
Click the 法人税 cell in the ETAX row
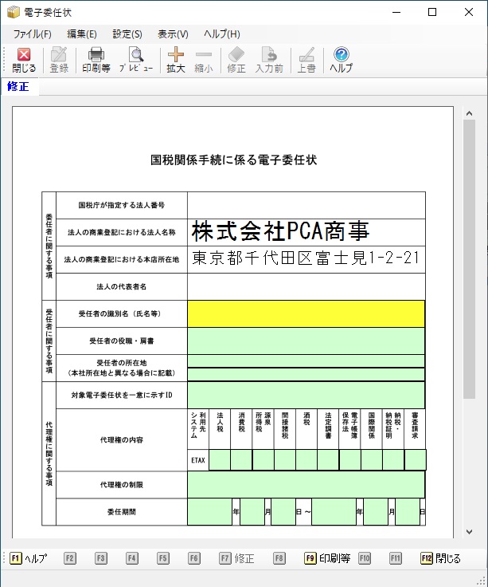pos(220,460)
